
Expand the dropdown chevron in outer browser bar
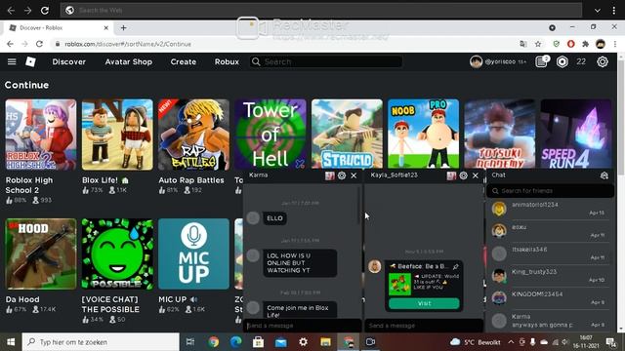click(x=598, y=11)
